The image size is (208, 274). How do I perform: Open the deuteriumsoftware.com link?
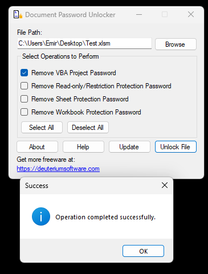58,169
